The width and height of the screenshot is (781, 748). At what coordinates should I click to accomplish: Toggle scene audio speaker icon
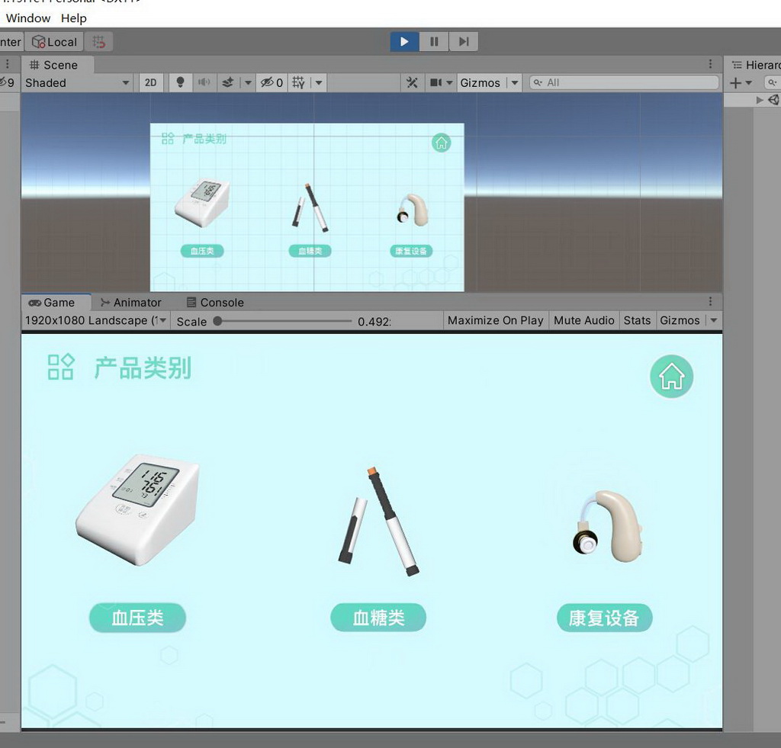tap(204, 82)
